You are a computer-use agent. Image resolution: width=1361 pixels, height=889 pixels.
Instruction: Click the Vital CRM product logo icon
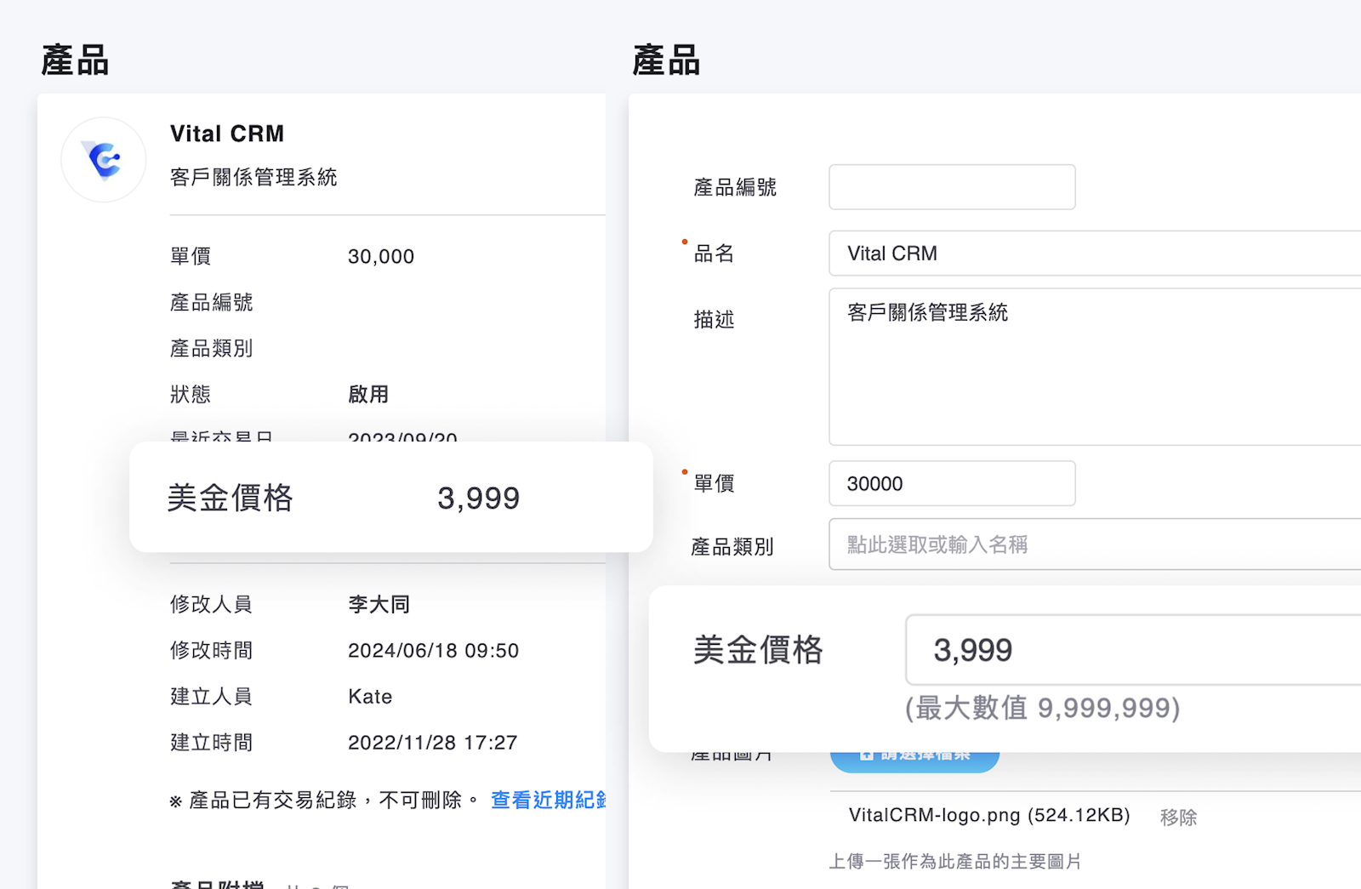(x=104, y=160)
